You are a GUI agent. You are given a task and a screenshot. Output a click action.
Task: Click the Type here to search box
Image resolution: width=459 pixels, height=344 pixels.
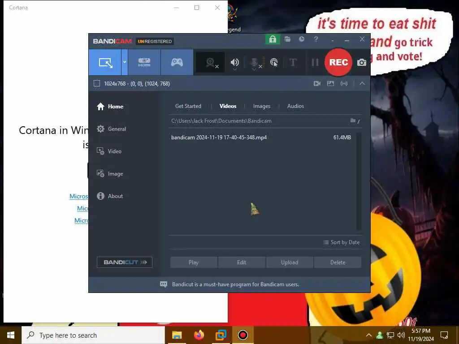[x=93, y=335]
